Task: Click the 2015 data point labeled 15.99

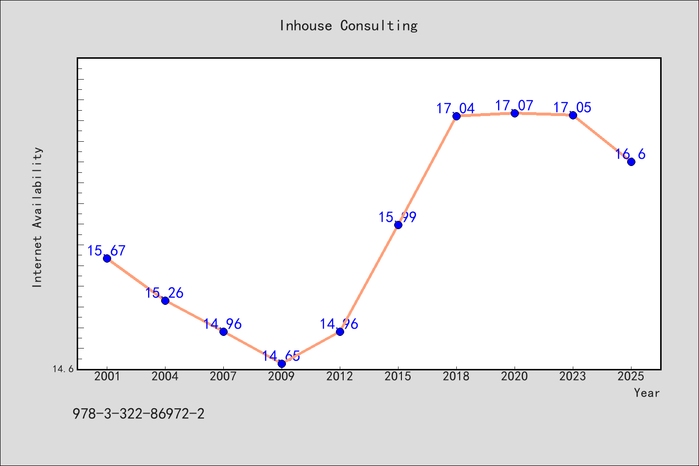Action: (x=398, y=225)
